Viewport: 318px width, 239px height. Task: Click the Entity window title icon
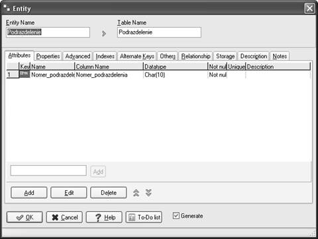click(x=7, y=8)
